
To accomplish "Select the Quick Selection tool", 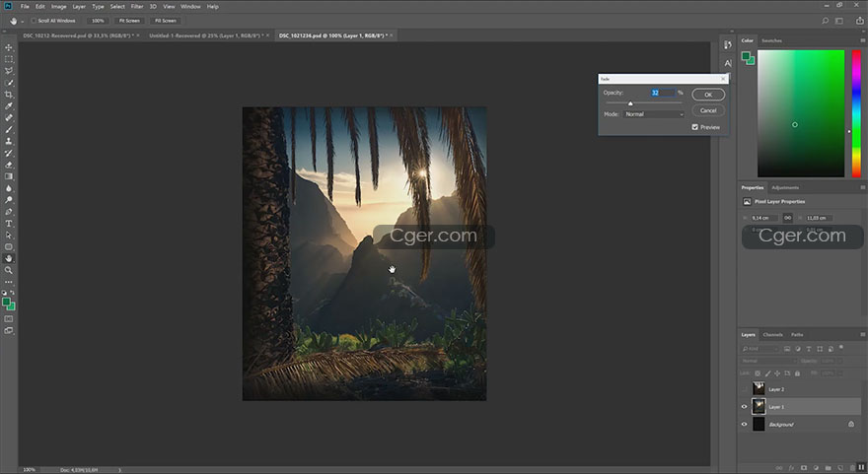I will pyautogui.click(x=8, y=83).
